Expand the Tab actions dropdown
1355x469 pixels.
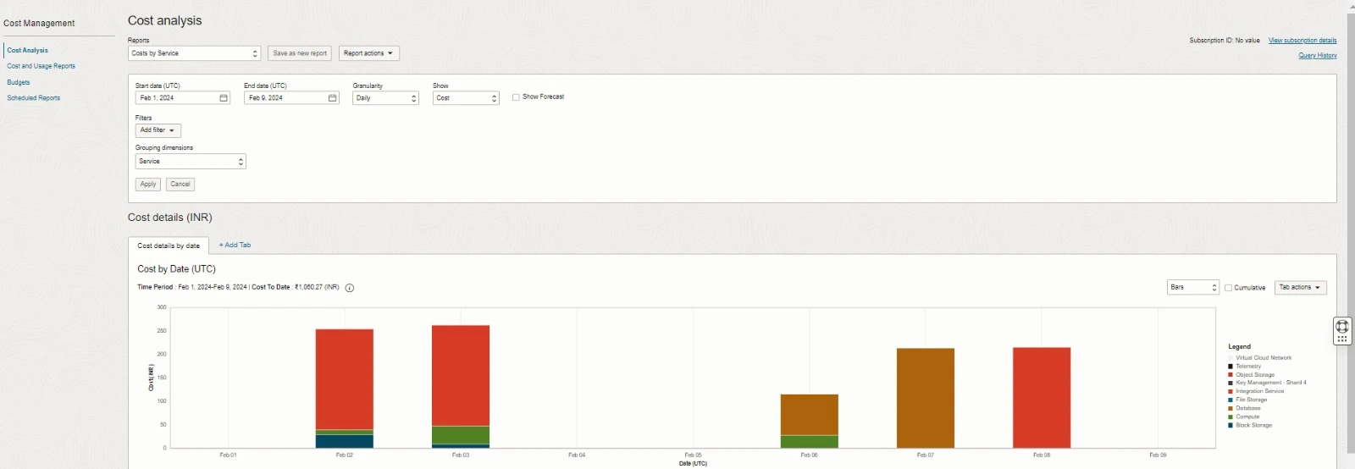click(x=1300, y=288)
